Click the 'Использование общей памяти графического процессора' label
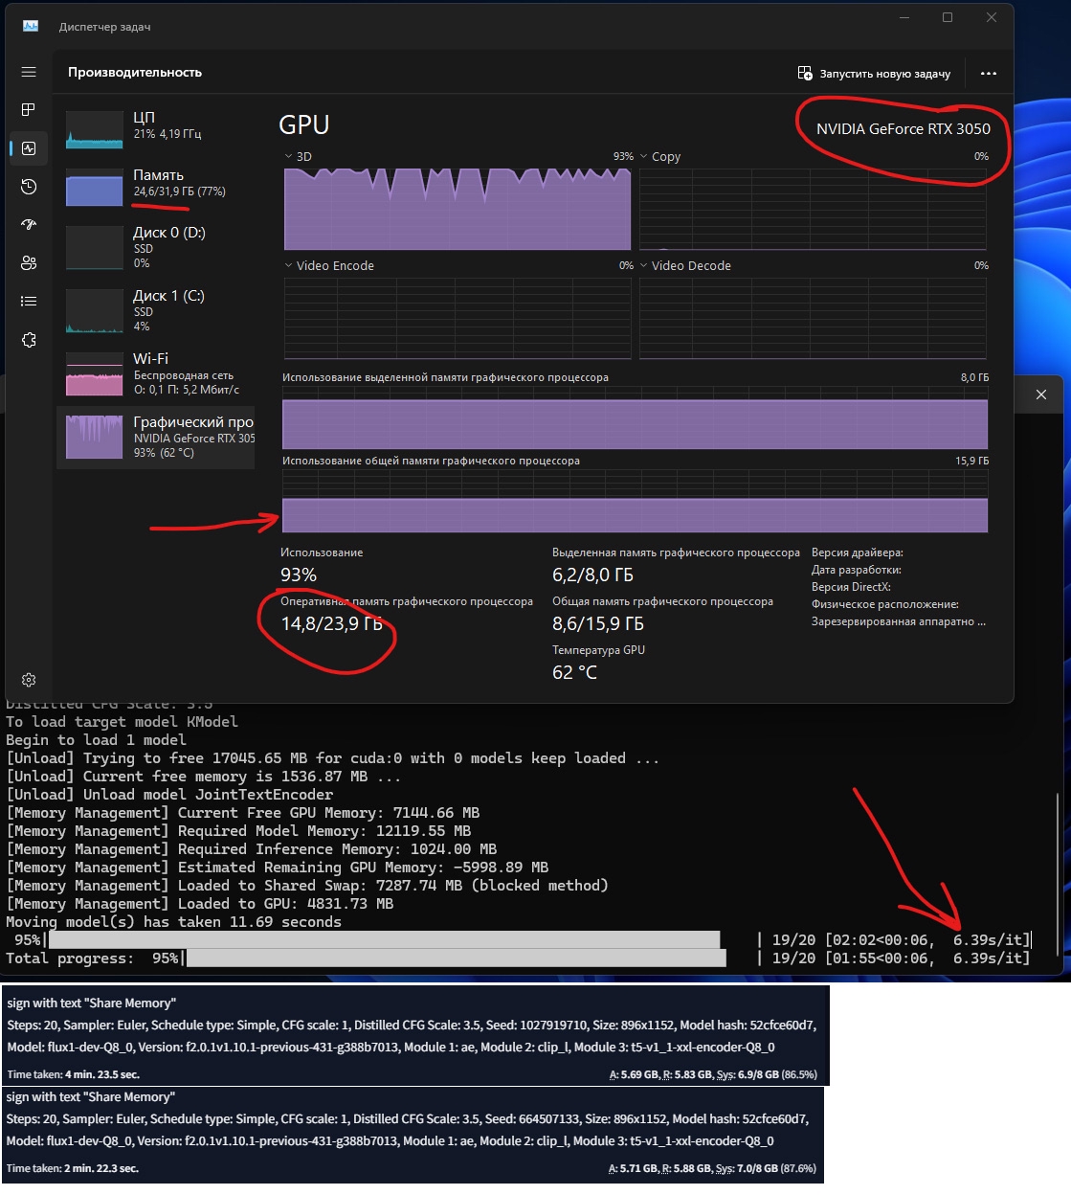The image size is (1071, 1195). point(431,461)
